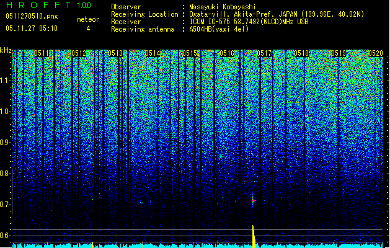Click the 0511 time marker
Screen dimensions: 390x248
42,53
